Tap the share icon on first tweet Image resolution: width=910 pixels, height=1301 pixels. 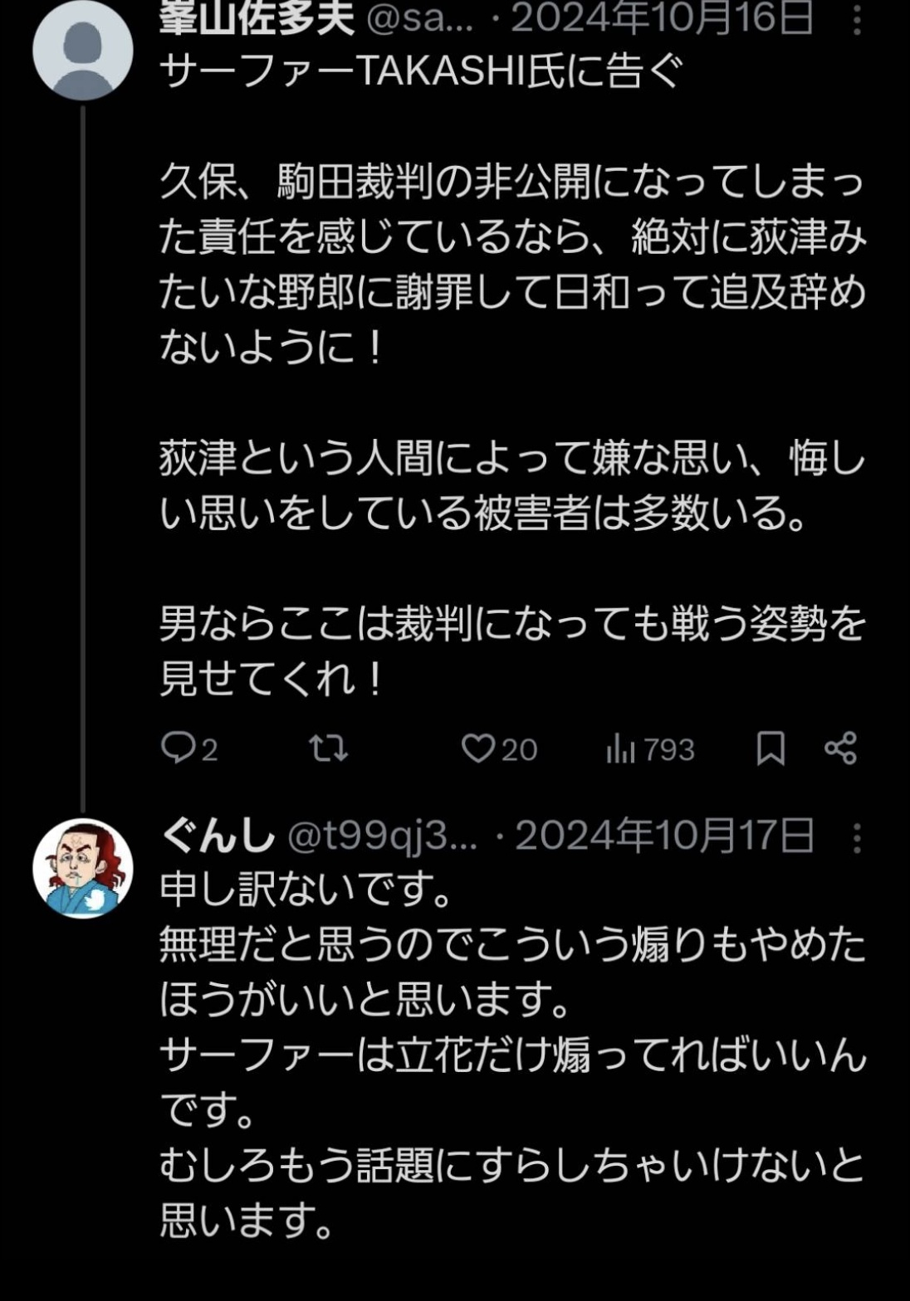pos(841,748)
